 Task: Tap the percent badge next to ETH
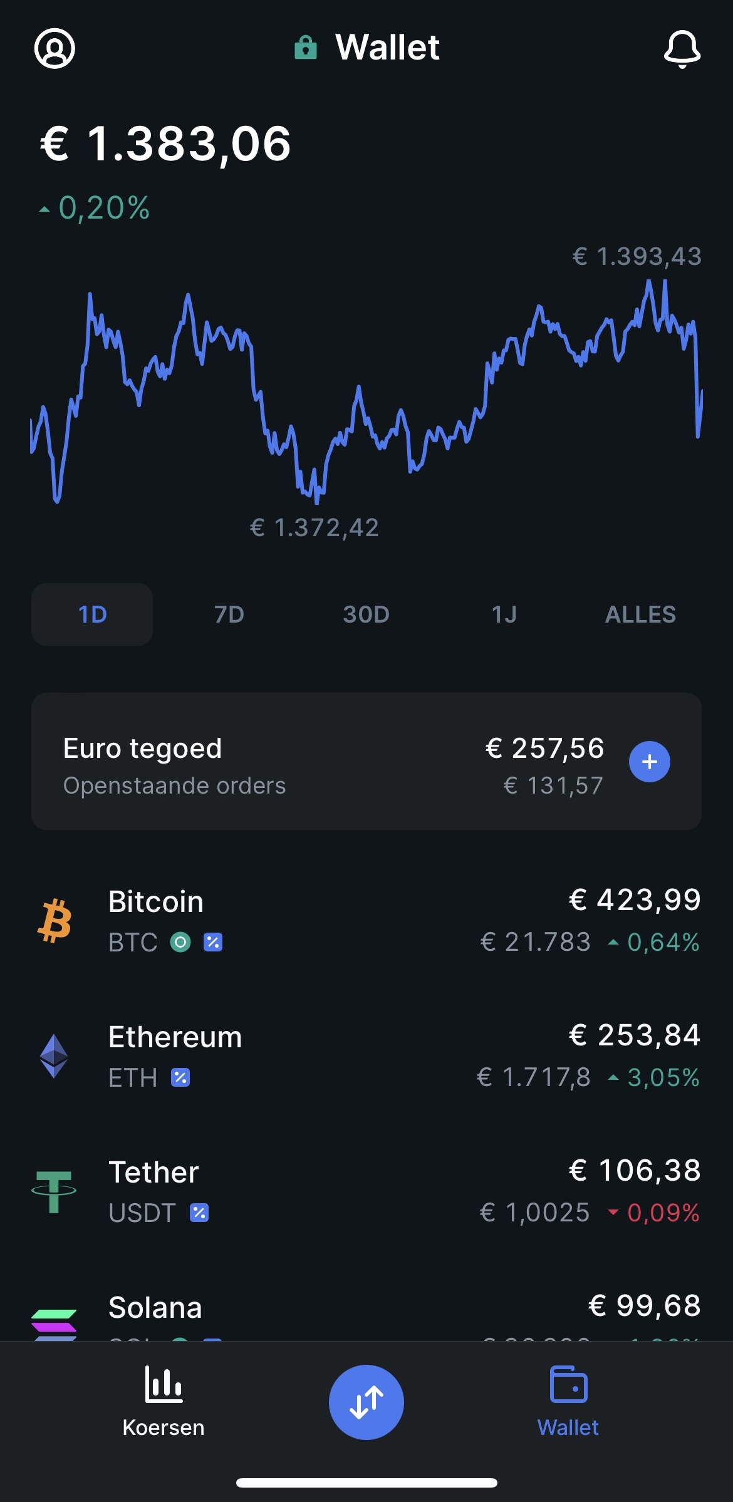click(180, 1077)
